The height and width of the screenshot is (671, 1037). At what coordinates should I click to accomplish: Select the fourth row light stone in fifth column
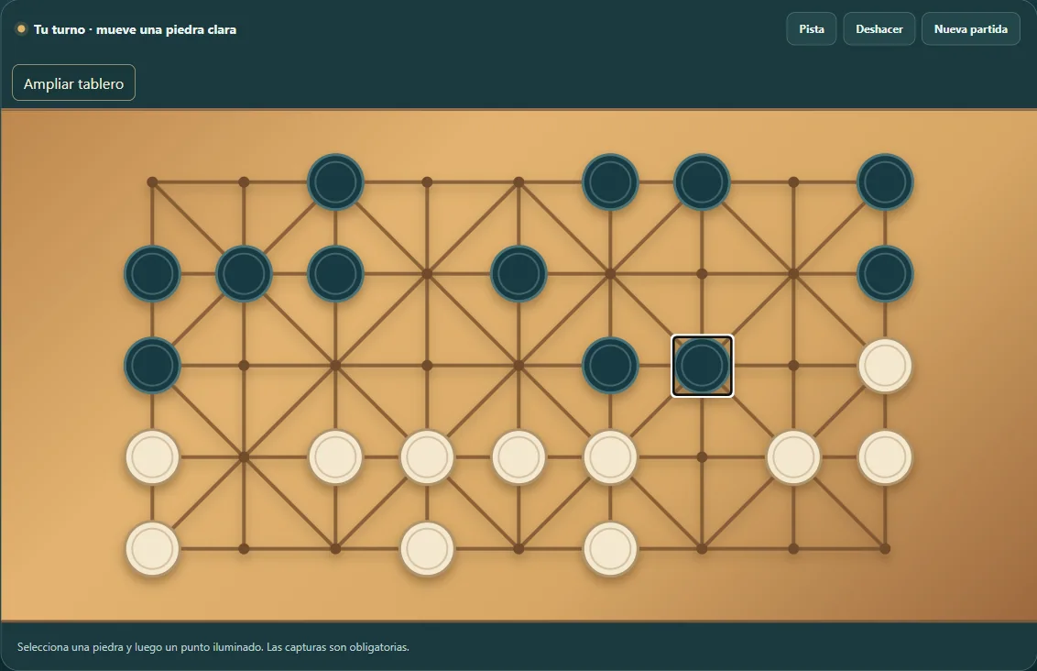(x=518, y=457)
